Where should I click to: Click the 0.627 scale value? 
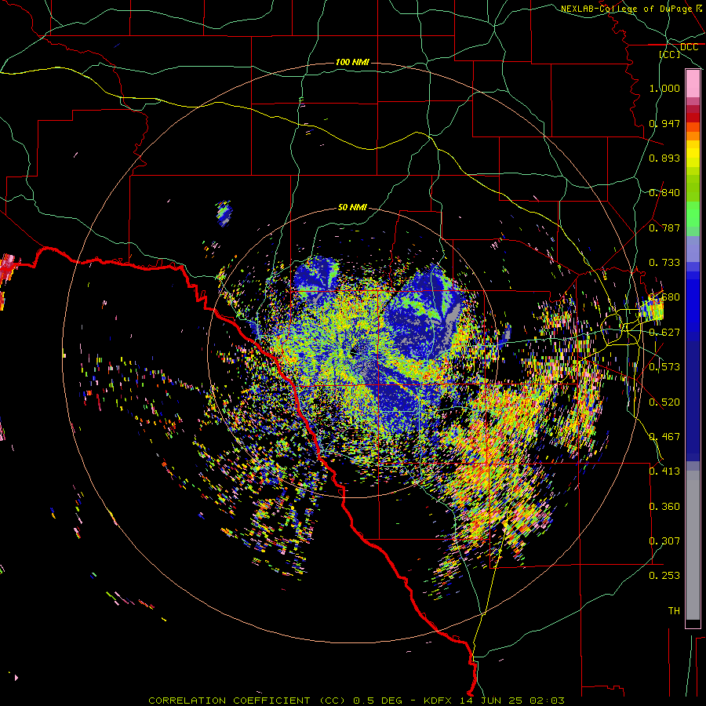[x=664, y=333]
